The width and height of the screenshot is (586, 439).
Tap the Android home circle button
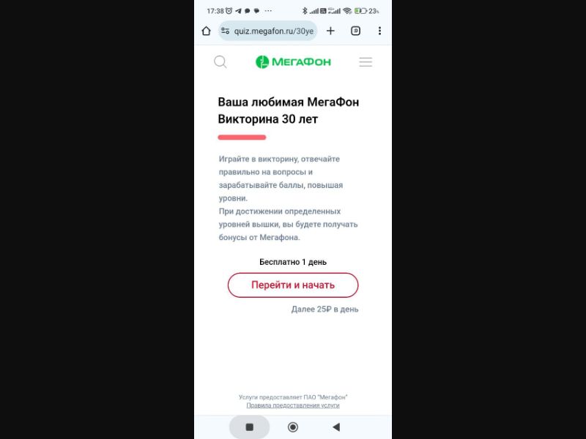tap(293, 427)
